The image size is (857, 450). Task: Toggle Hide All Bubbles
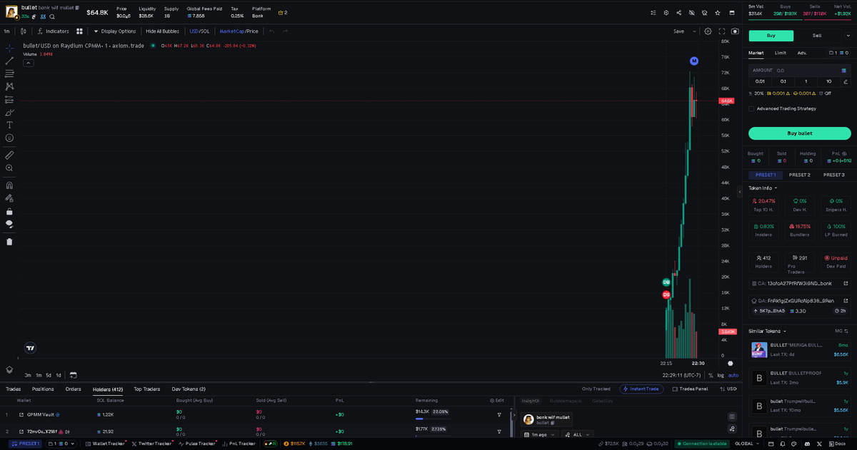tap(162, 31)
